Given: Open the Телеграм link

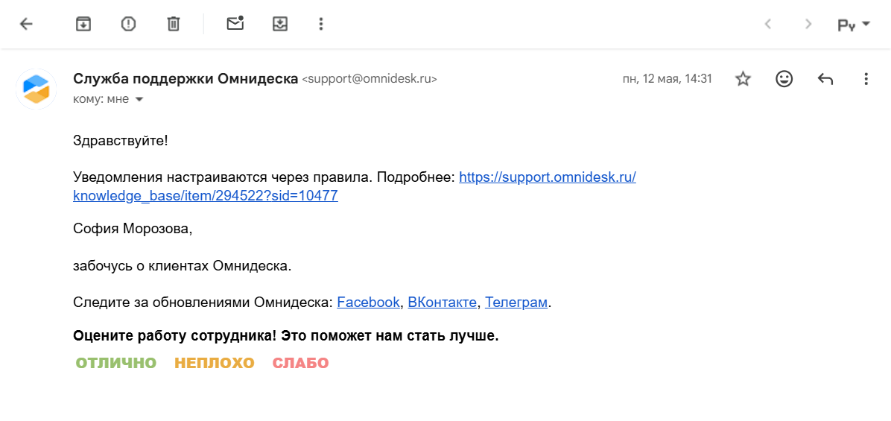Looking at the screenshot, I should (x=516, y=303).
